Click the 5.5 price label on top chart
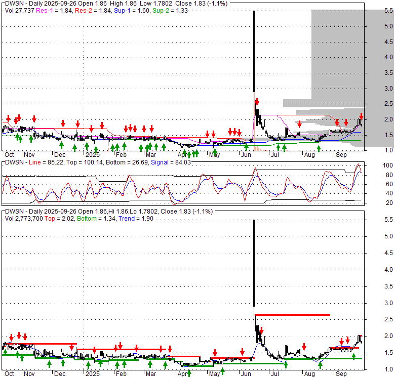The image size is (395, 377). click(388, 11)
